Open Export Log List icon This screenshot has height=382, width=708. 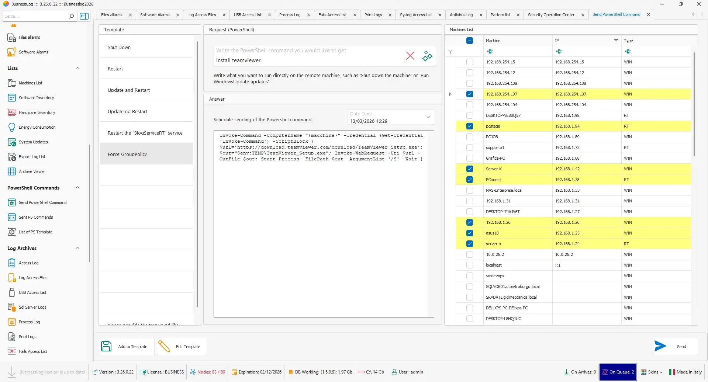(x=12, y=157)
